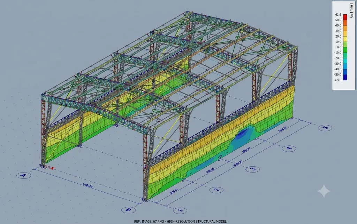Select grid axis bubble 4
This screenshot has width=357, height=224.
pyautogui.click(x=289, y=149)
